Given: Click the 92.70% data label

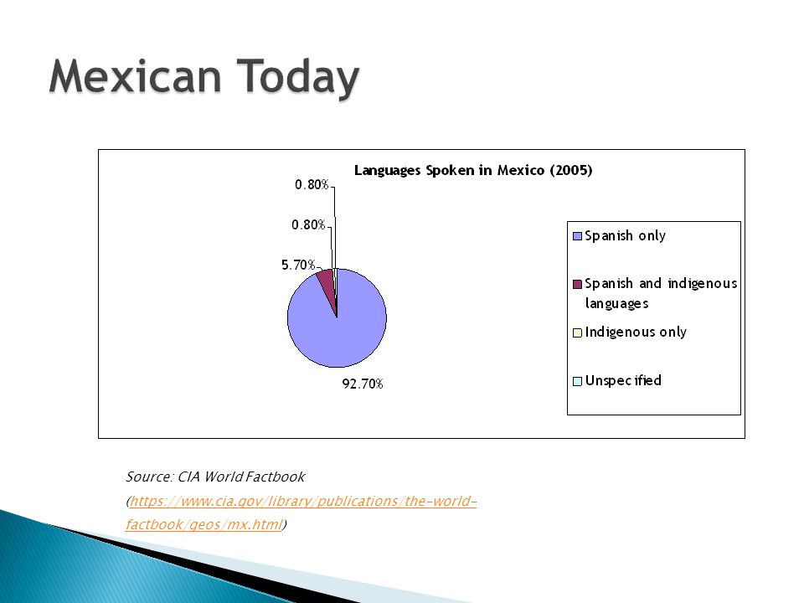Looking at the screenshot, I should tap(363, 384).
